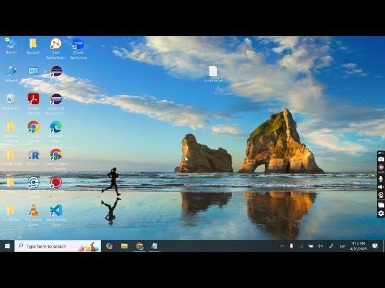Viewport: 385px width, 288px height.
Task: Launch Zoom Workplace from the desktop
Action: click(78, 48)
